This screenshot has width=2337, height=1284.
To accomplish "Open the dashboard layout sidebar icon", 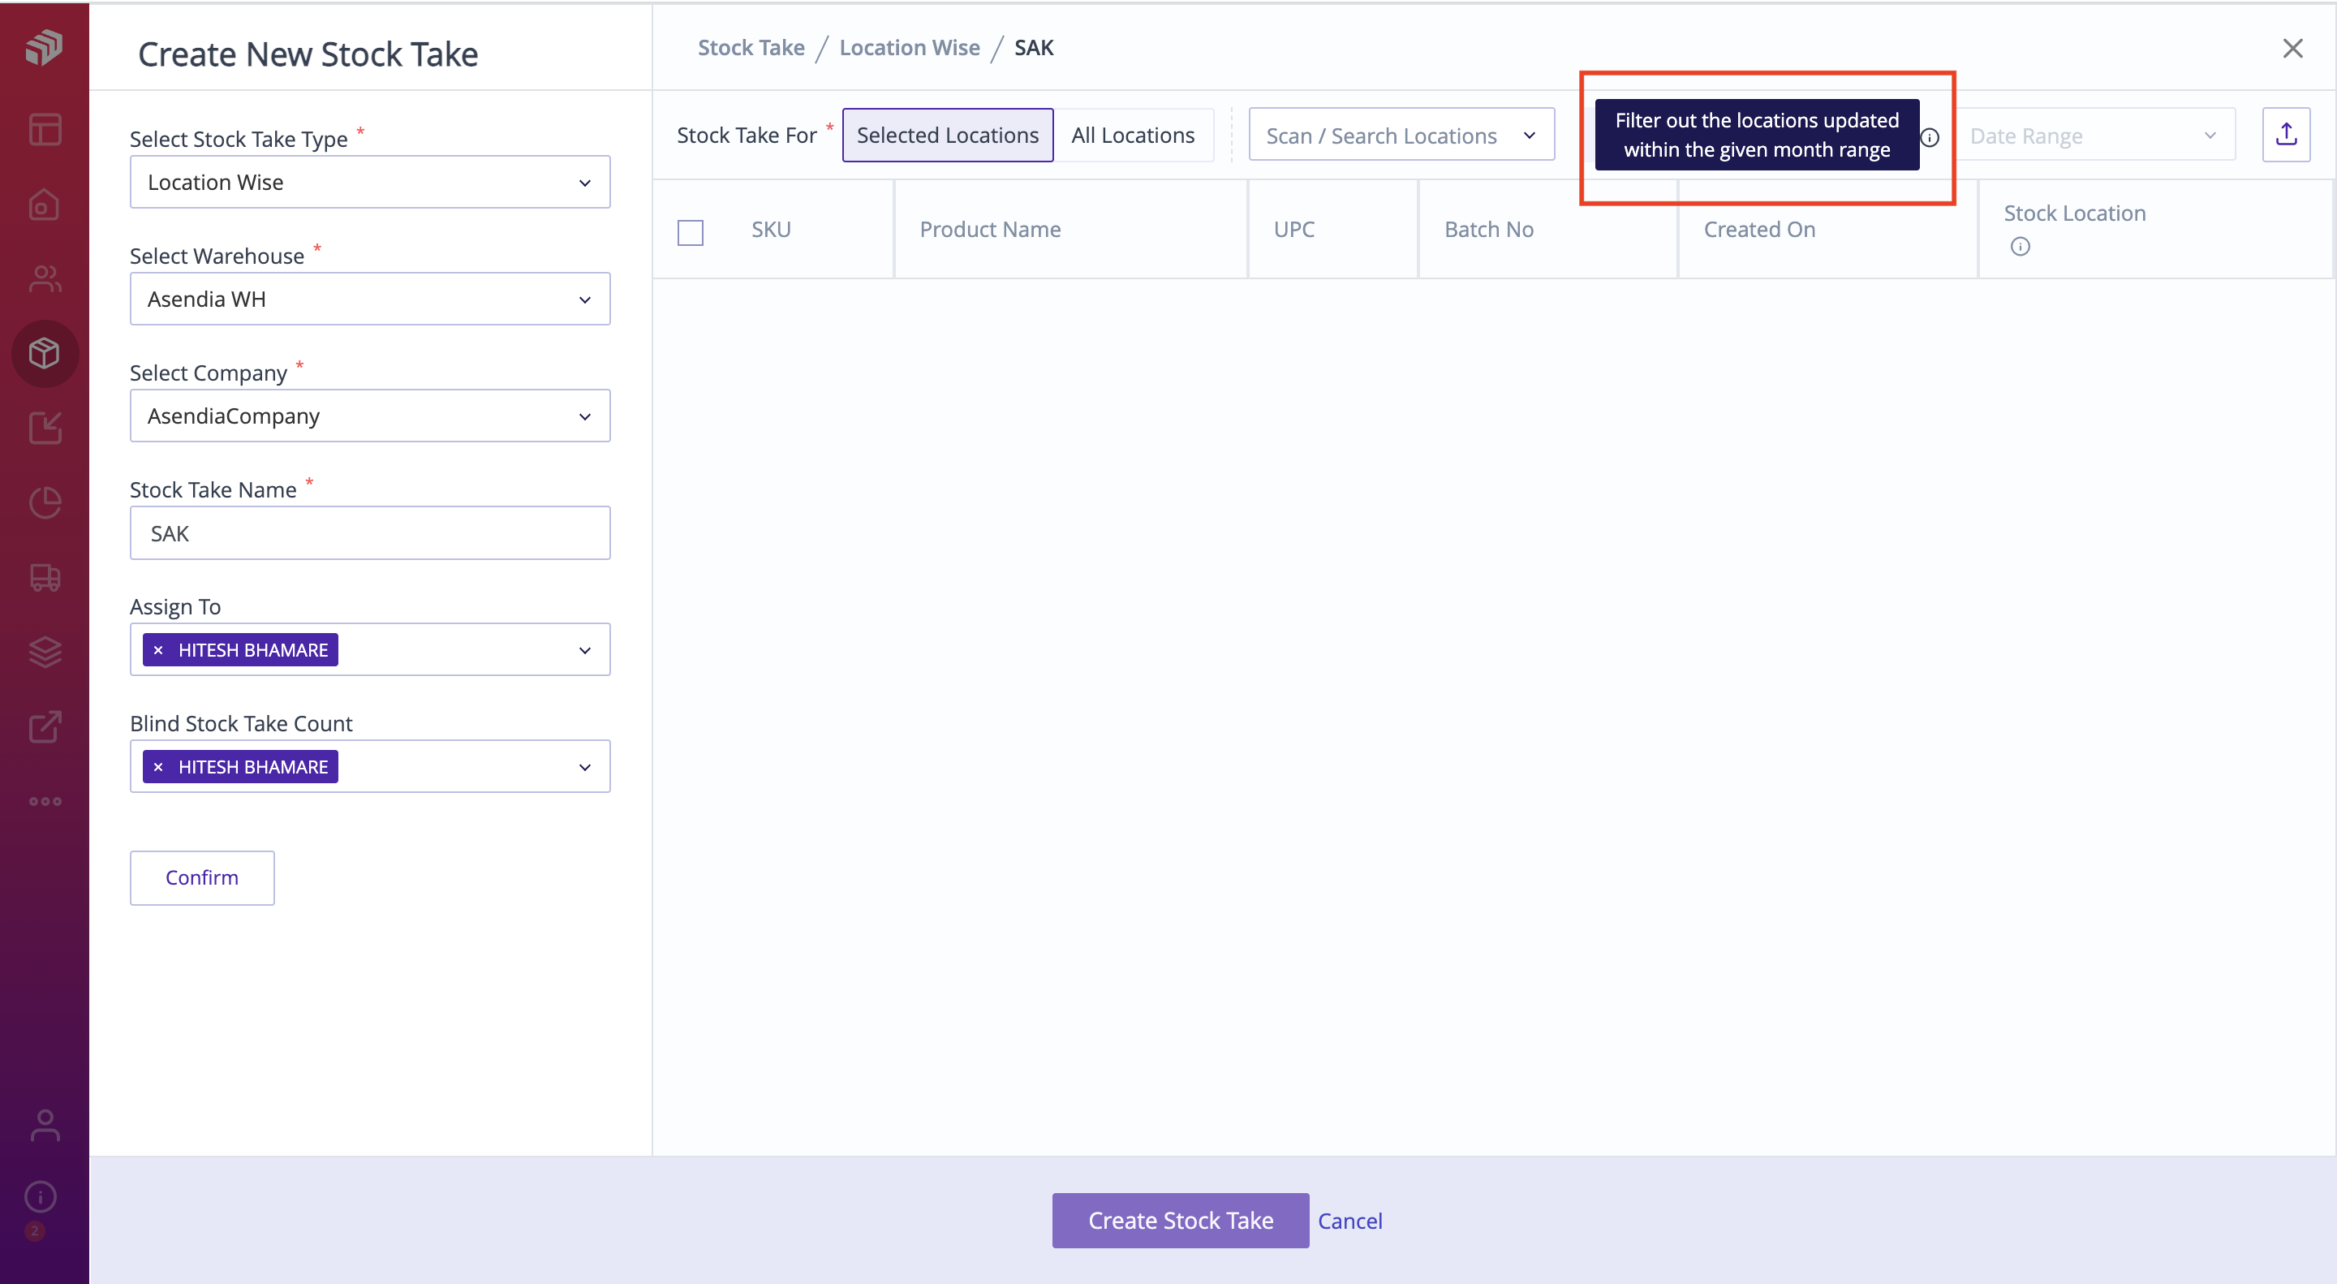I will click(x=45, y=129).
